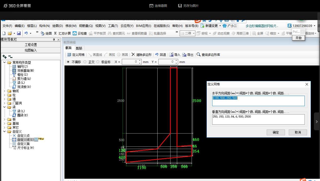Screen dimensions: 320x181
Task: Open the 绘图 drawing tool
Action: click(x=46, y=33)
